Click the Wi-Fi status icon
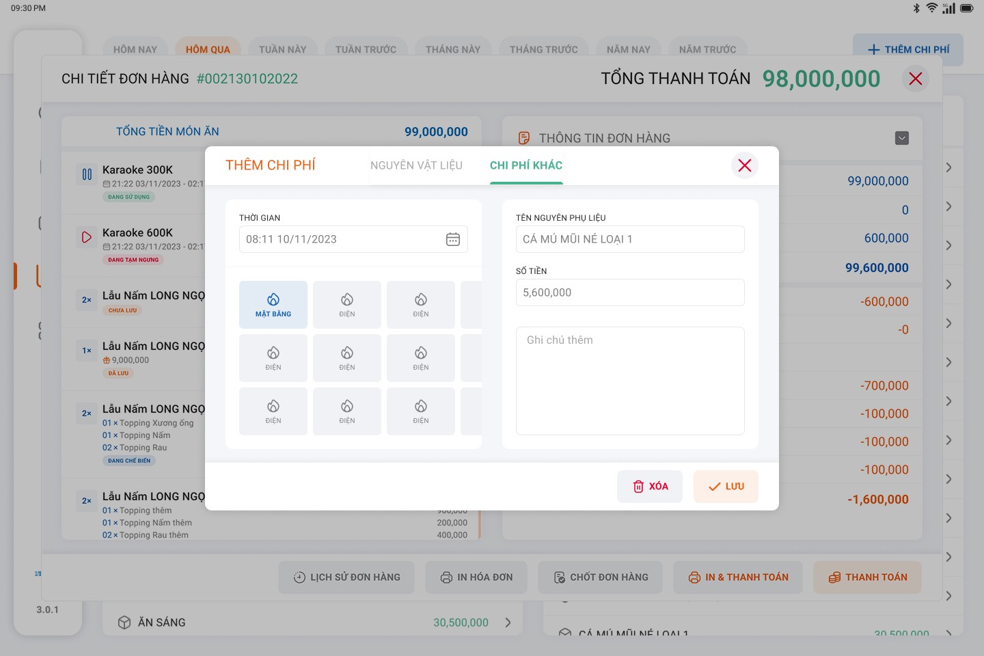Image resolution: width=984 pixels, height=656 pixels. tap(932, 8)
